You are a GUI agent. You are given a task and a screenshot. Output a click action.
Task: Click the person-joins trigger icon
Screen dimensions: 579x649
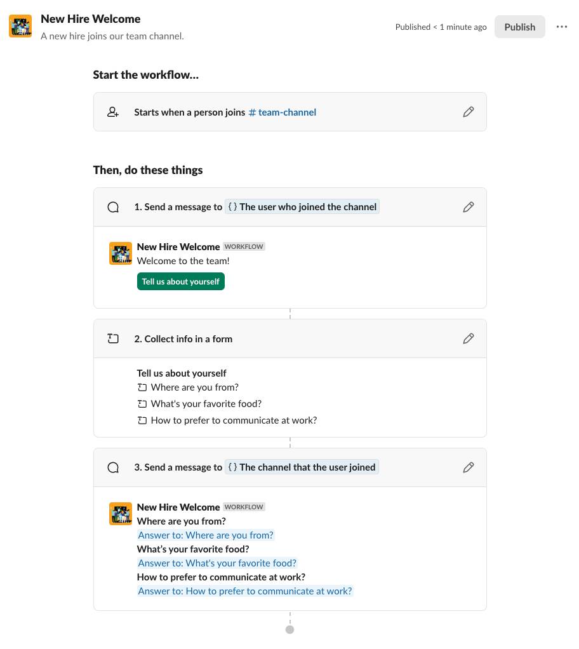pos(113,112)
